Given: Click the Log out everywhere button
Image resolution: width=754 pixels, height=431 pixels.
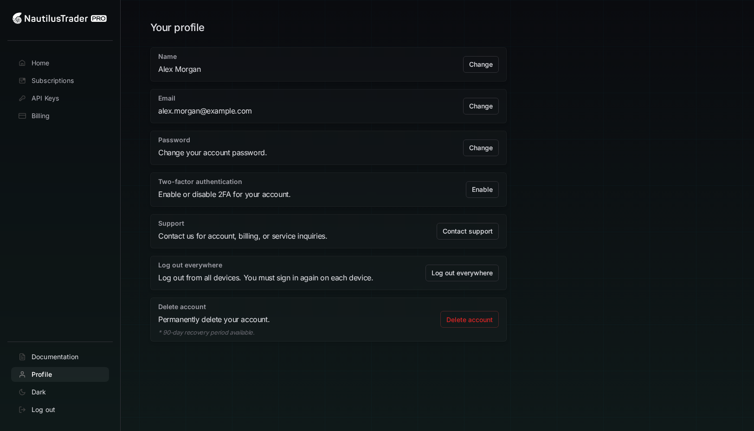Looking at the screenshot, I should tap(462, 273).
